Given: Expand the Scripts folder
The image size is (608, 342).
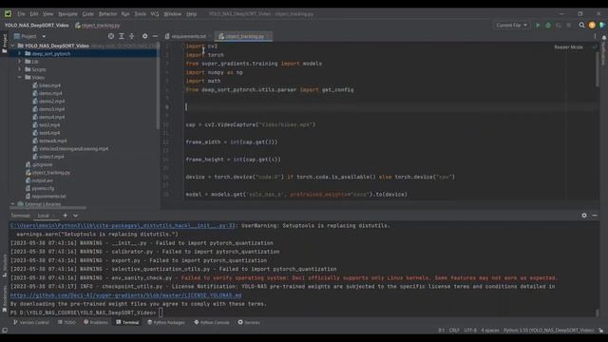Looking at the screenshot, I should [20, 69].
